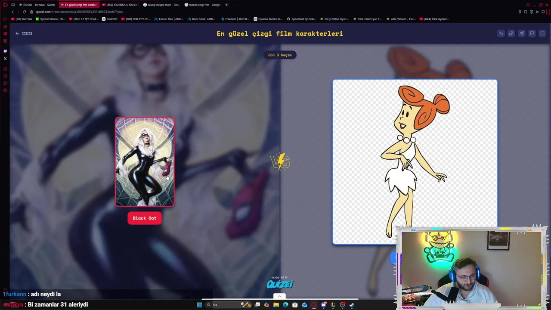Open the Freedom AMD bookmark
551x310 pixels.
tap(235, 19)
